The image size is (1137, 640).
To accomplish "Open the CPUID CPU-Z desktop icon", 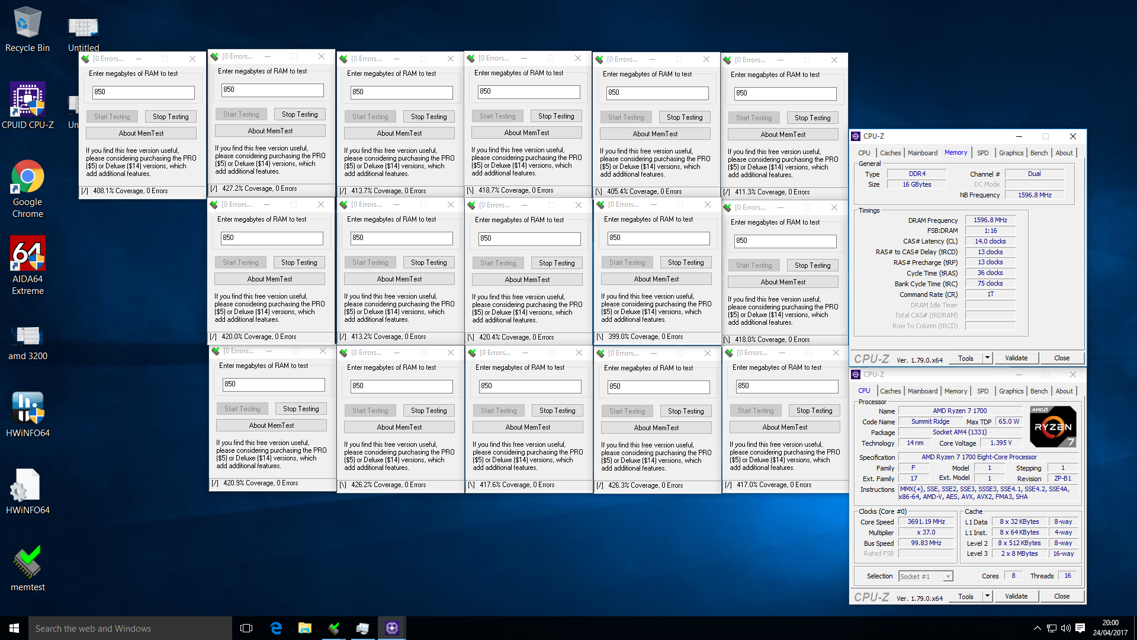I will [27, 107].
